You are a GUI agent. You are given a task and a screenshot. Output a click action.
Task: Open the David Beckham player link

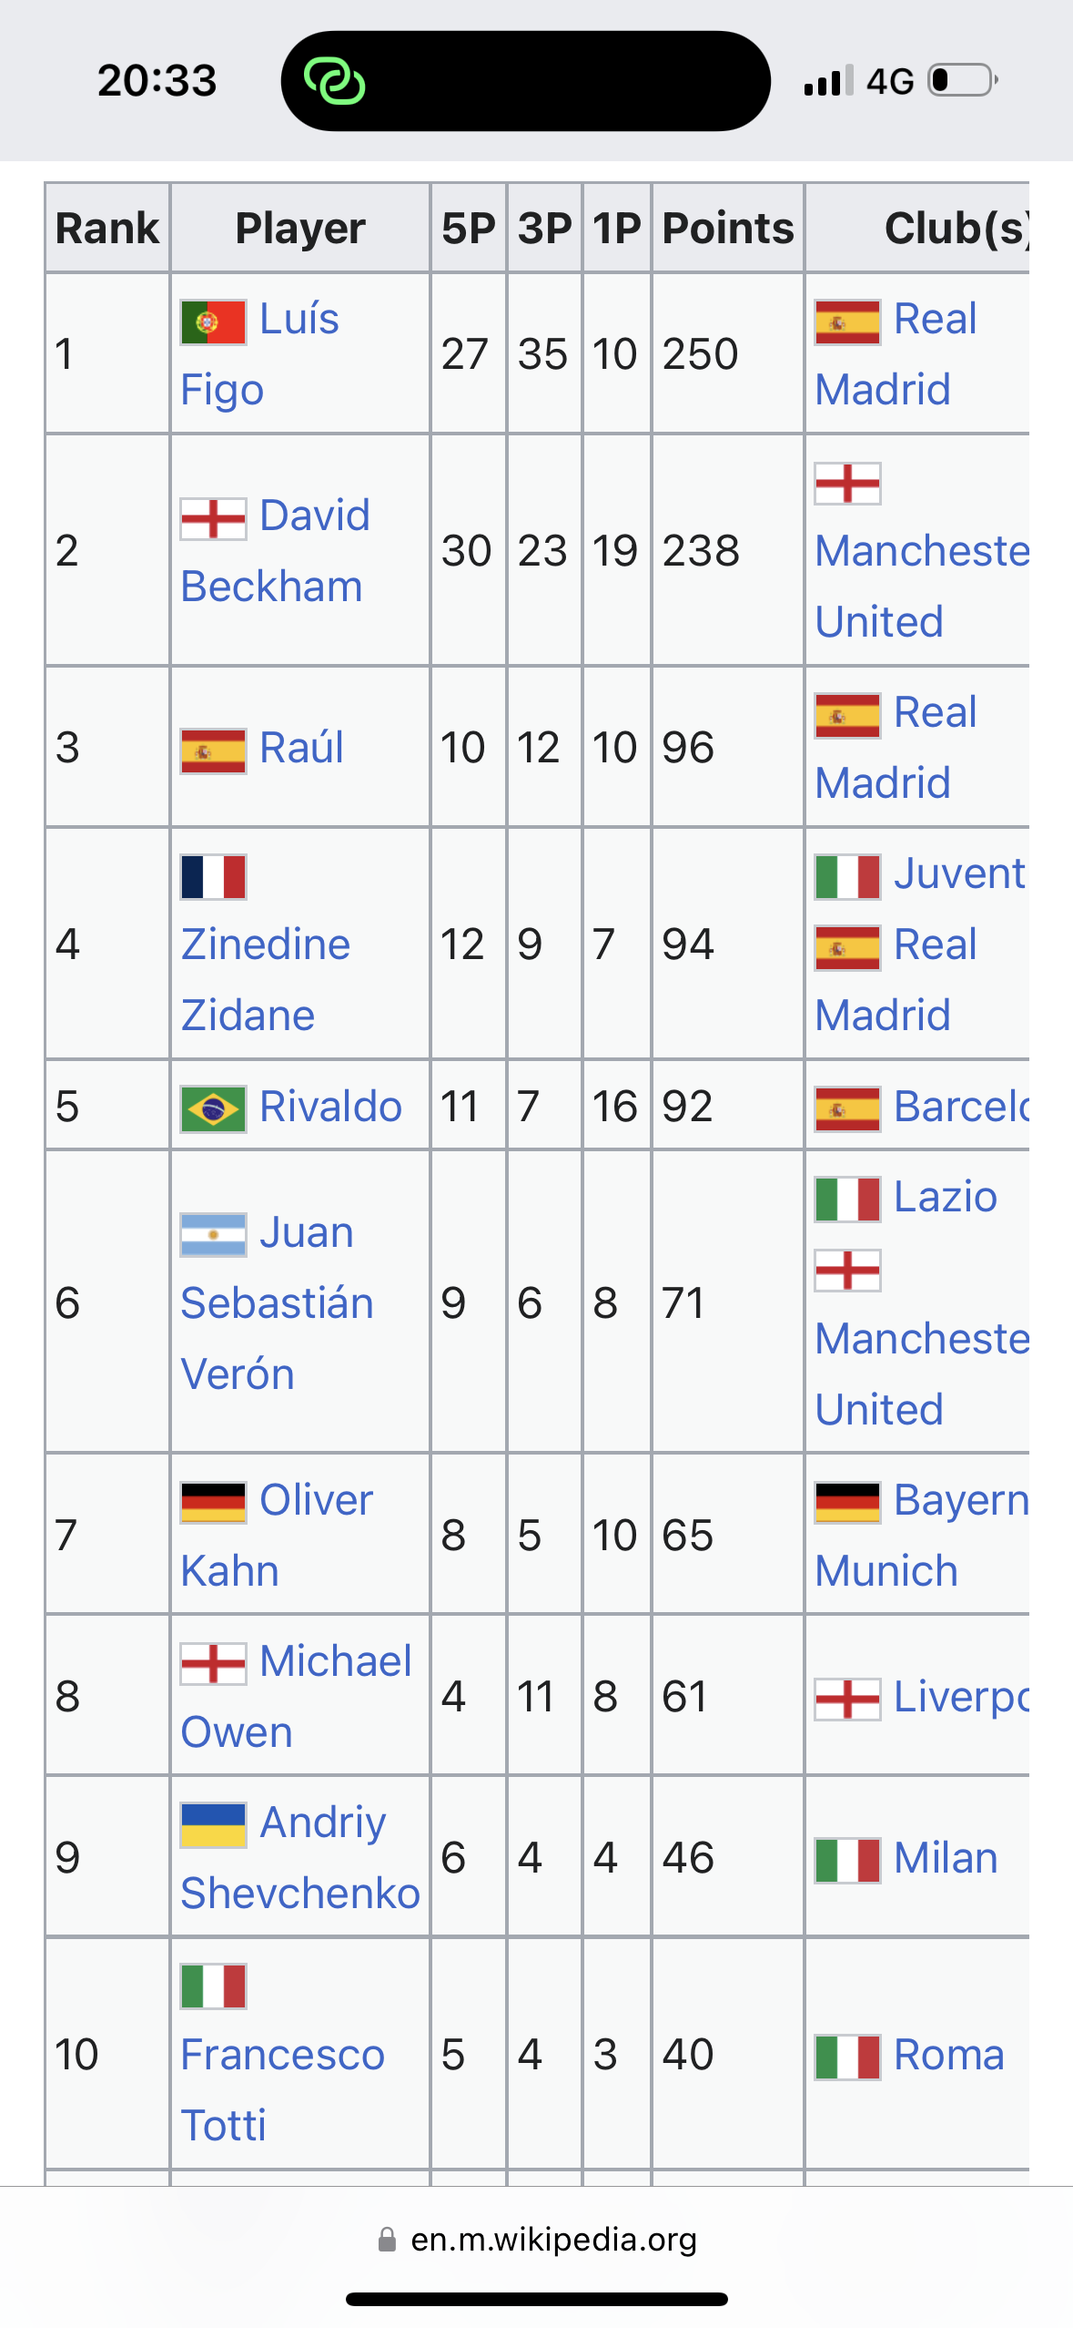(x=276, y=550)
